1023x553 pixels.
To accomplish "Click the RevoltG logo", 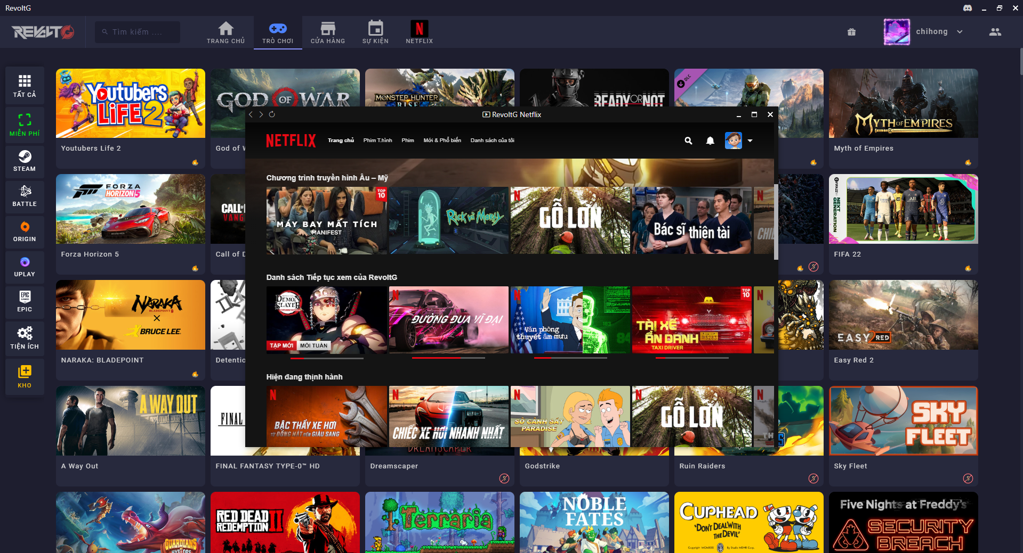I will coord(43,32).
